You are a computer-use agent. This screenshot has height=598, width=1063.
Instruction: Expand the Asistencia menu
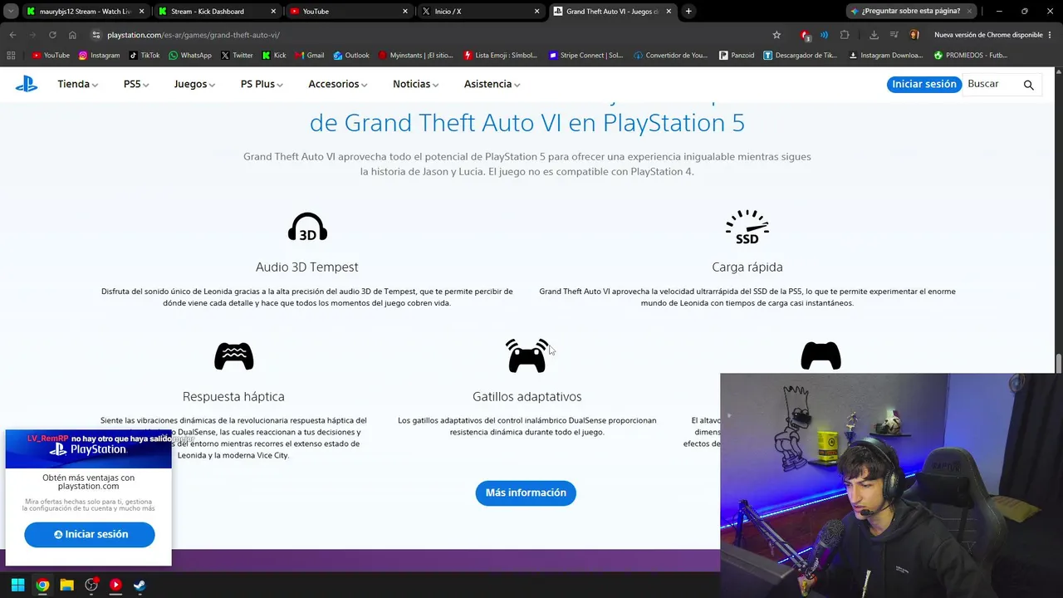(492, 84)
